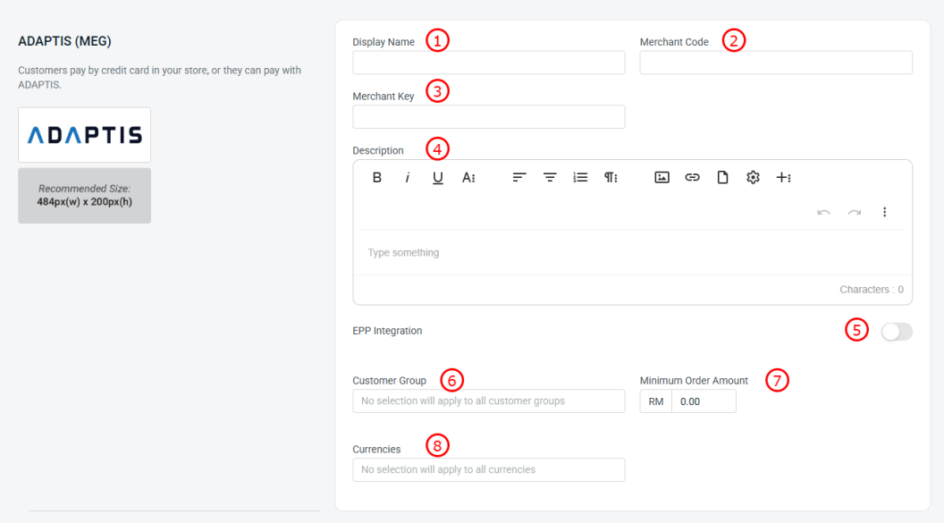Open the editor gear settings icon
Viewport: 944px width, 523px height.
tap(754, 178)
